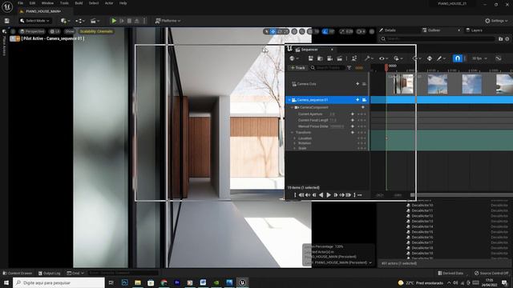The image size is (513, 288).
Task: Click the track filter icon beside search
Action: click(349, 67)
